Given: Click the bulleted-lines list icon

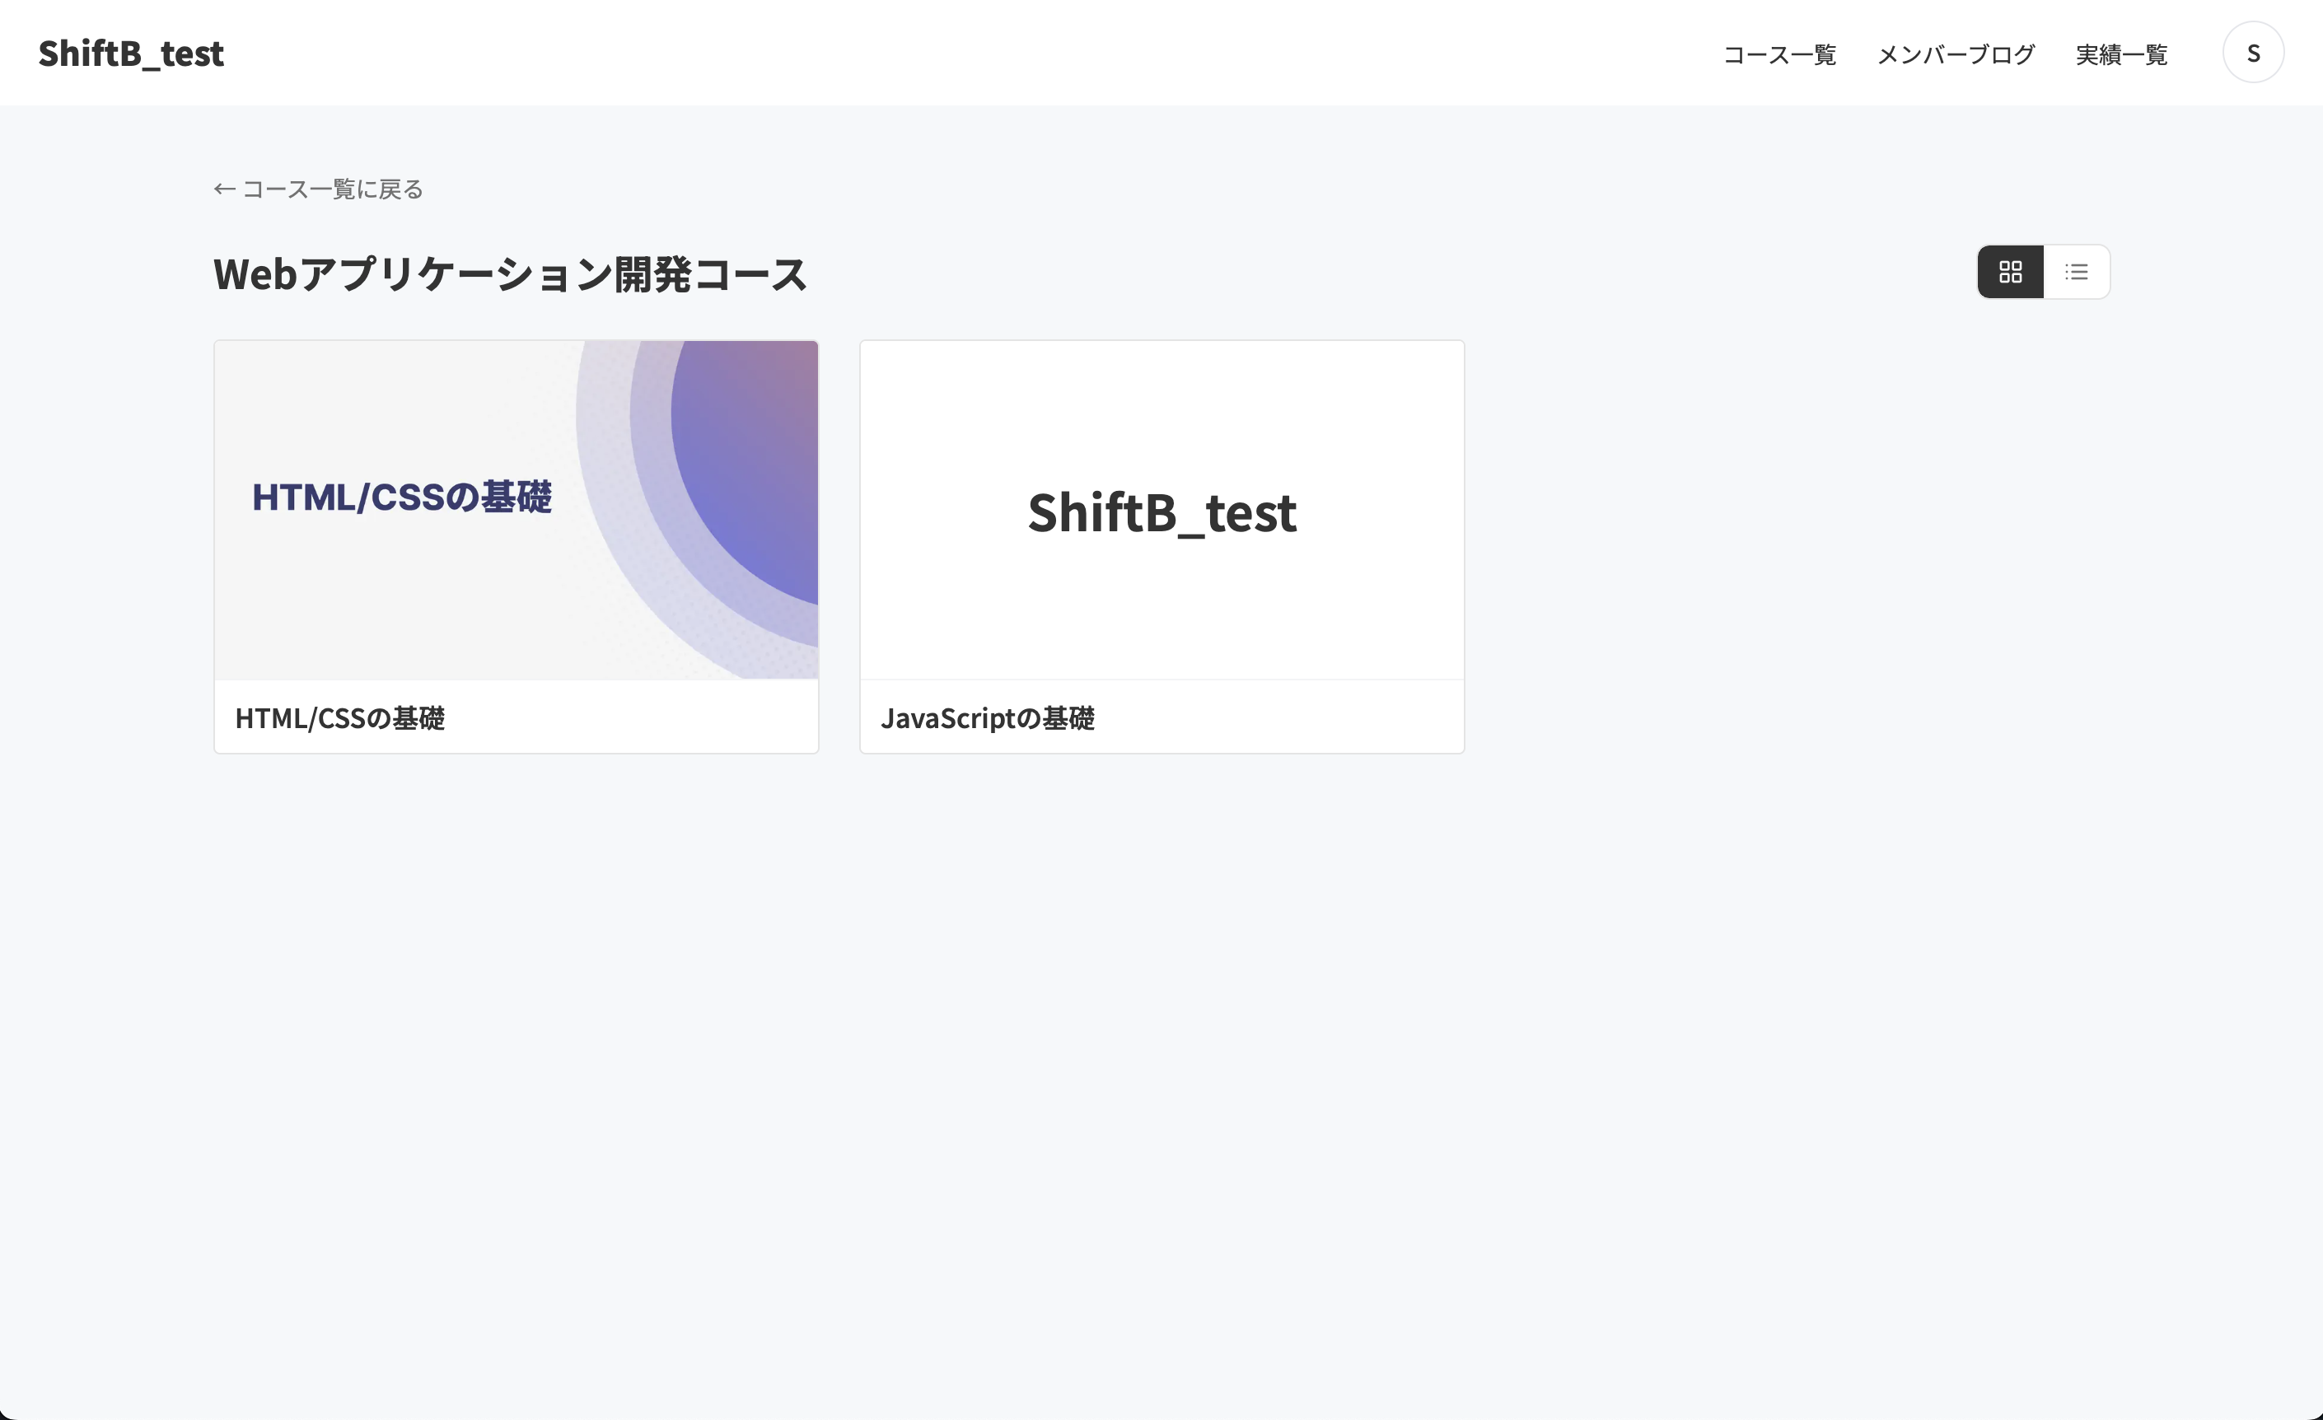Looking at the screenshot, I should (x=2076, y=272).
